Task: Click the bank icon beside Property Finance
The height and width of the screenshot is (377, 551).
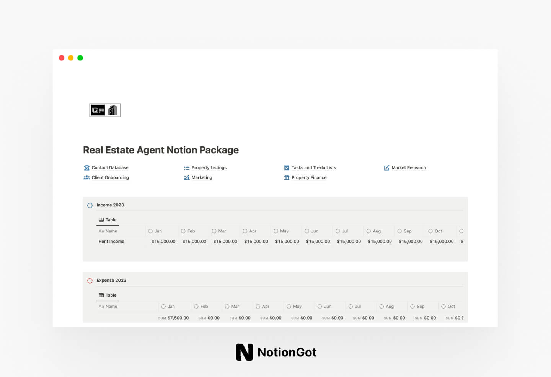Action: (287, 177)
